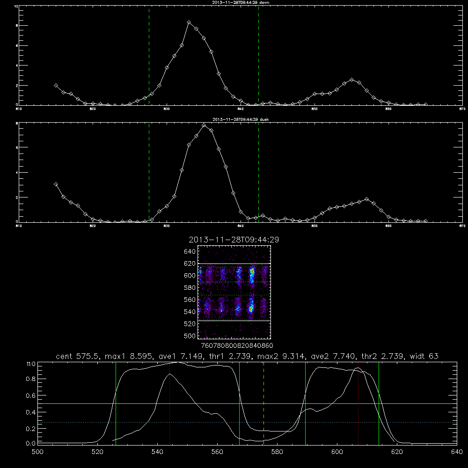Click the green vertical line near 567
Image resolution: width=468 pixels, height=468 pixels.
coord(239,403)
